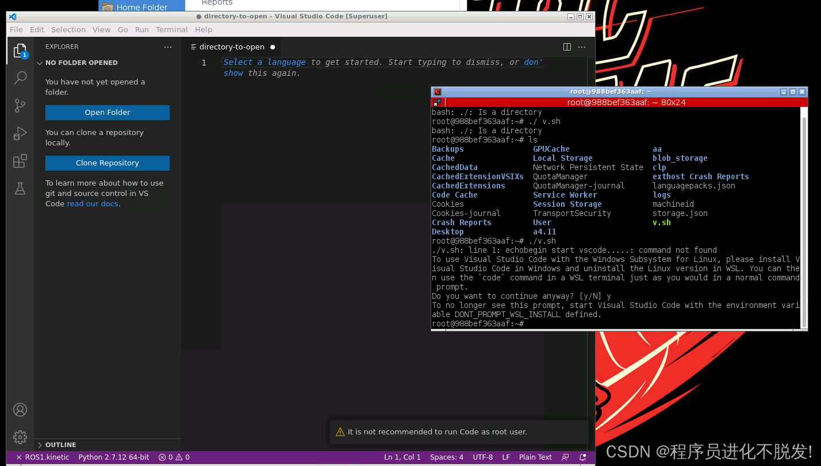Open the Help menu

coord(204,30)
